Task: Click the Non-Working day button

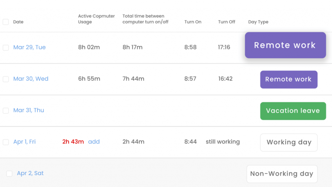Action: pos(281,174)
